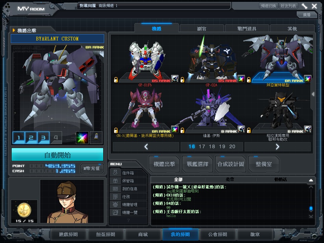Open the 合成設計圖 blueprint button
This screenshot has height=243, width=324.
coord(231,164)
